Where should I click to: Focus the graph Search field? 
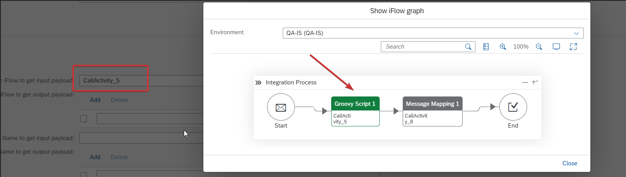click(422, 47)
